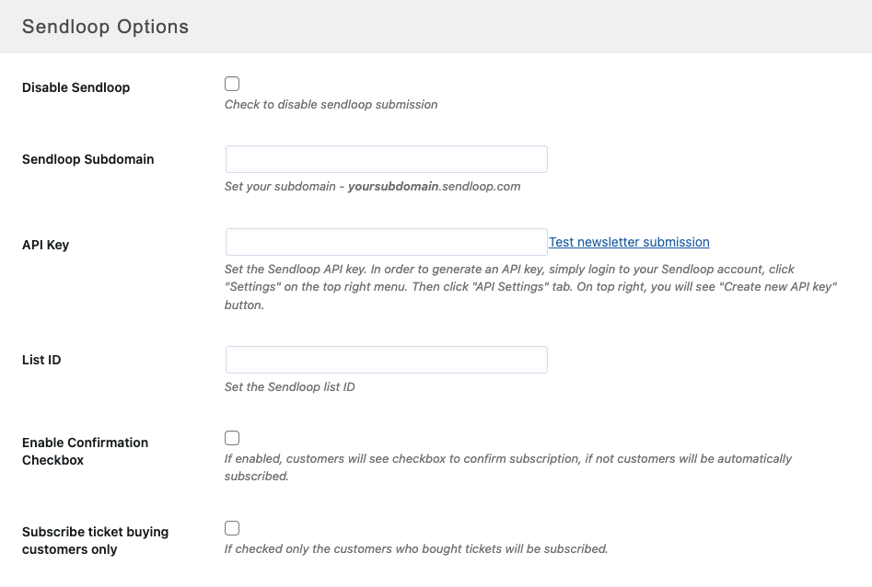Click the 'customers who bought tickets' description
Screen dimensions: 872x587
[x=416, y=548]
